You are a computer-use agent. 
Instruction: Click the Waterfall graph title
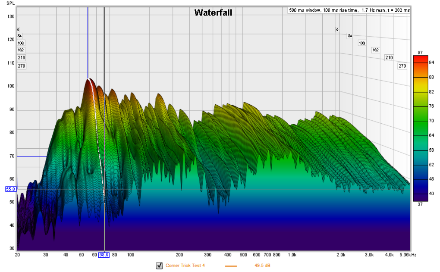(213, 12)
